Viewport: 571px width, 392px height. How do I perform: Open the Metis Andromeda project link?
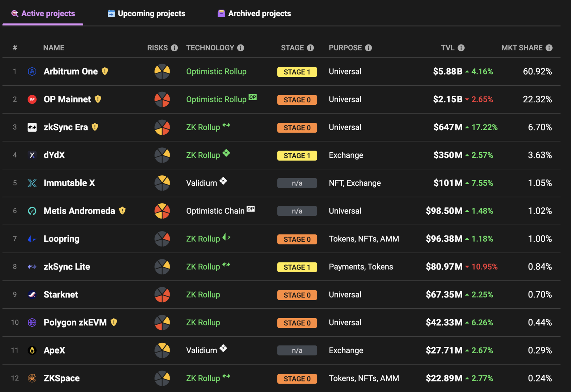tap(79, 211)
